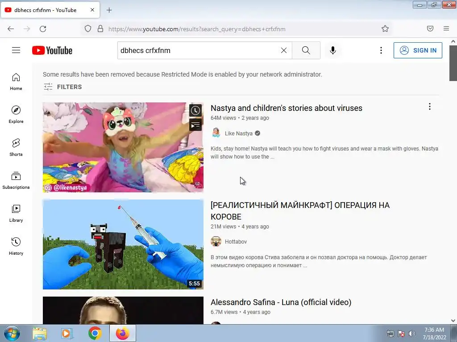Reload the page
457x342 pixels.
click(x=43, y=29)
